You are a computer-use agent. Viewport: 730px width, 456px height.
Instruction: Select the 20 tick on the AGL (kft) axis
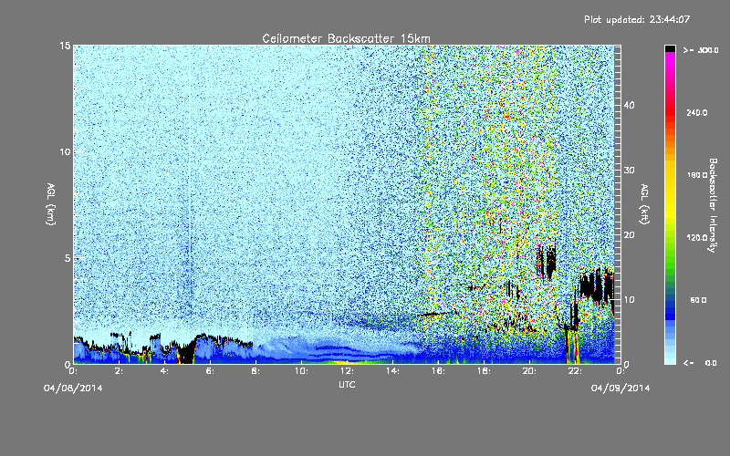click(x=629, y=235)
